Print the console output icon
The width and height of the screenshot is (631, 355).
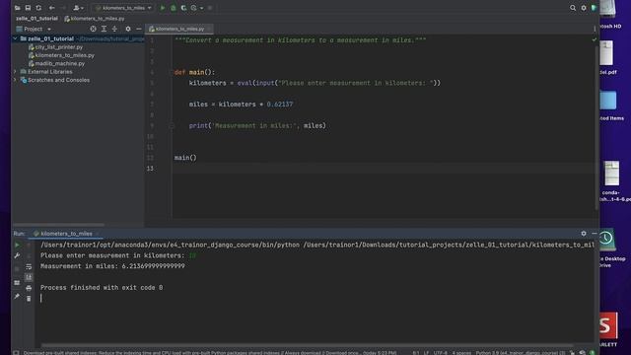point(29,288)
